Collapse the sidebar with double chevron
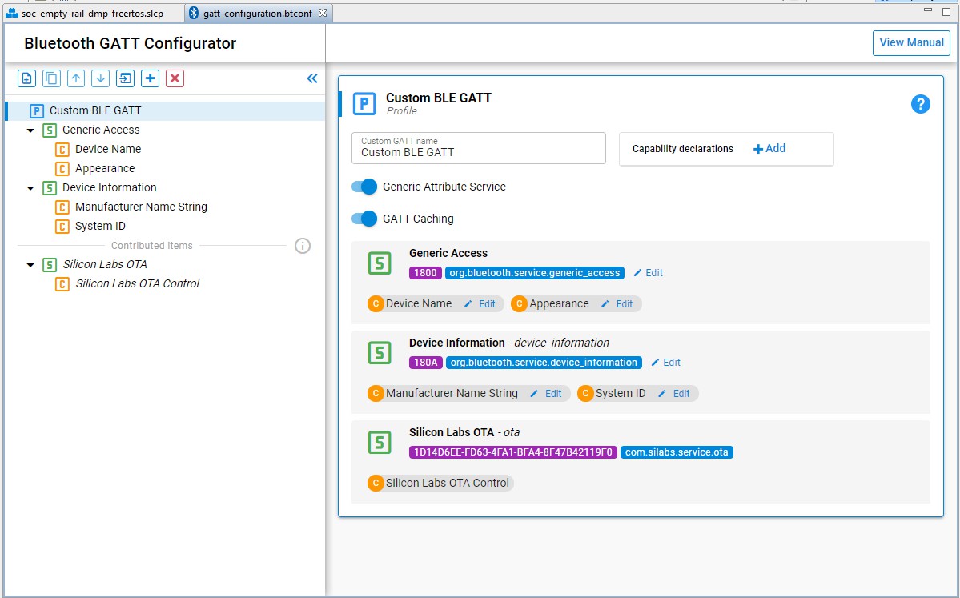This screenshot has height=598, width=960. pos(312,78)
